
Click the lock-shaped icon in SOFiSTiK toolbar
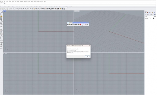(x=68, y=25)
